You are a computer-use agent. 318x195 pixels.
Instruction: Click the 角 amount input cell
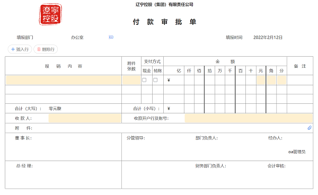271,80
